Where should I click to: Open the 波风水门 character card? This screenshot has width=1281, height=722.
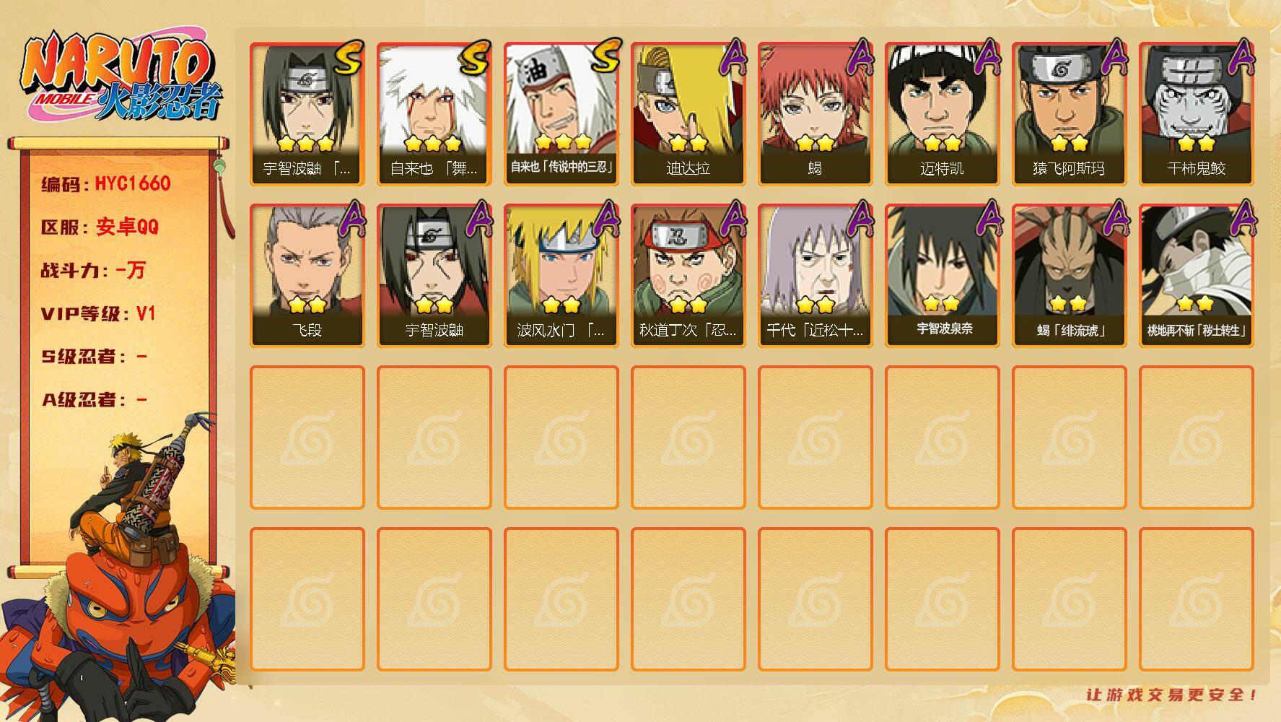561,276
